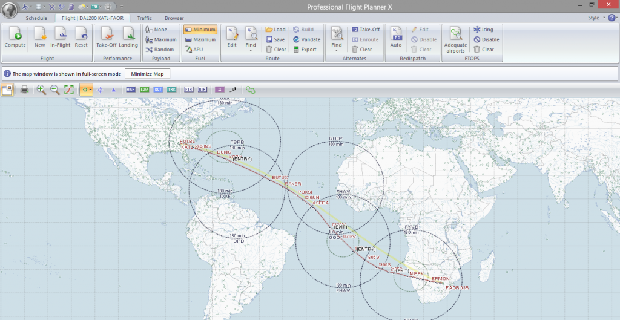Screen dimensions: 620x320
Task: Load a saved route
Action: [275, 30]
